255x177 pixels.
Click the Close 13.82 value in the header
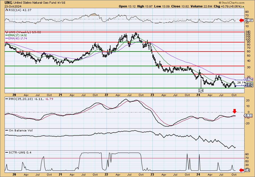pyautogui.click(x=180, y=6)
